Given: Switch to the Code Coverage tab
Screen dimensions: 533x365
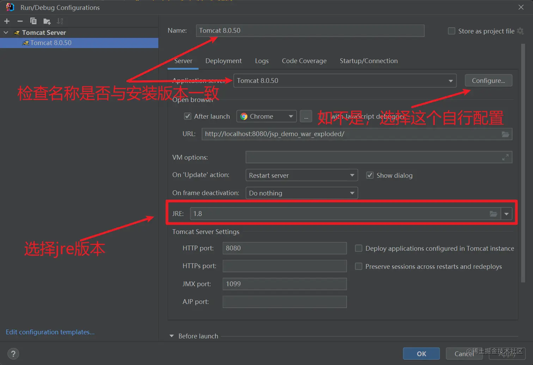Looking at the screenshot, I should click(x=304, y=61).
